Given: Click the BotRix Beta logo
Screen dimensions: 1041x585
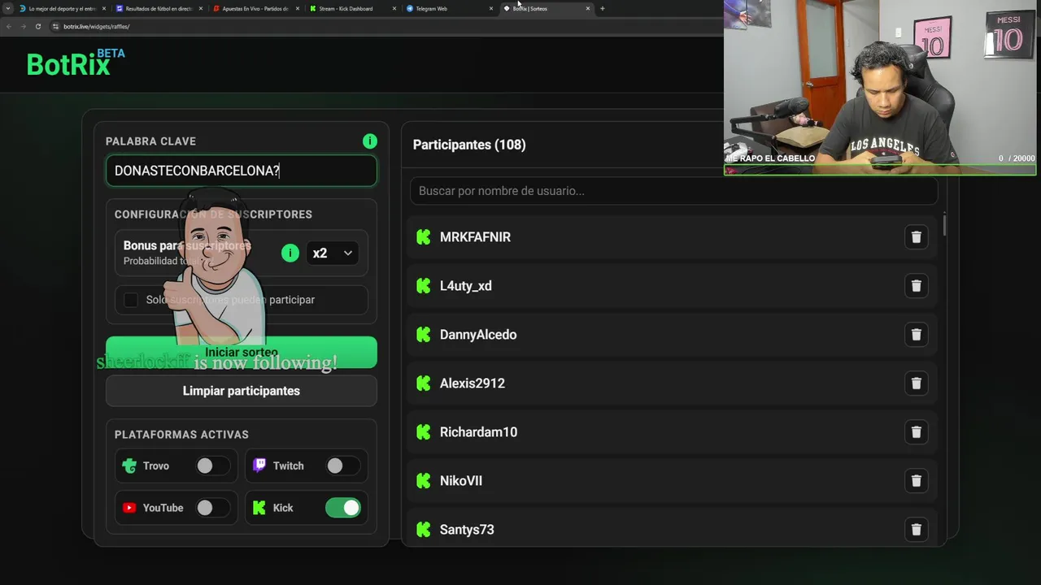Looking at the screenshot, I should click(x=76, y=63).
